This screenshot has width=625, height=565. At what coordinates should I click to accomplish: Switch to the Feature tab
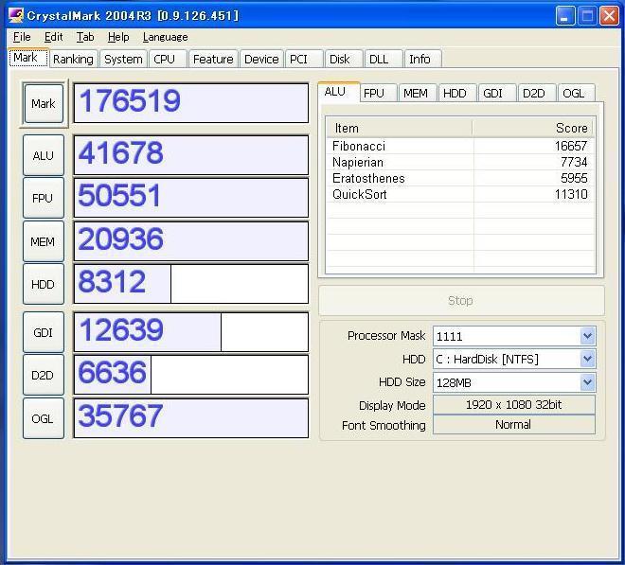tap(213, 59)
